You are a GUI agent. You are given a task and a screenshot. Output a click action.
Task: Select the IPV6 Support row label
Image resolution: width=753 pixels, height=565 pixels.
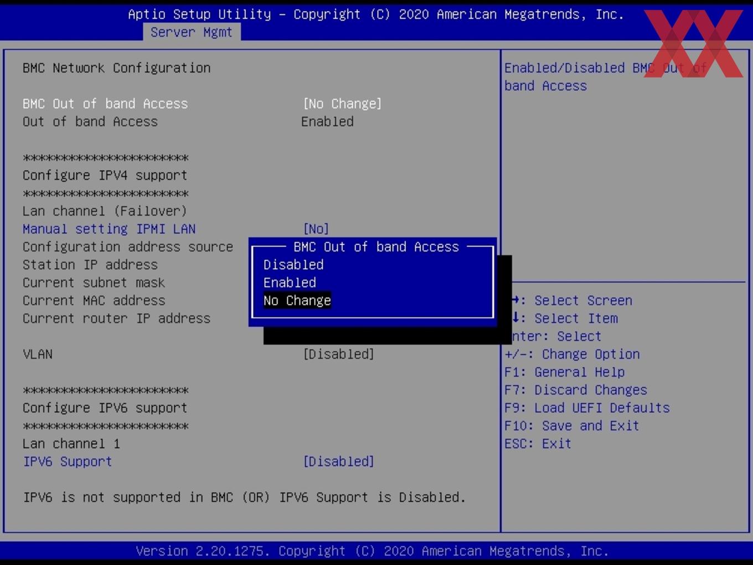(x=68, y=461)
